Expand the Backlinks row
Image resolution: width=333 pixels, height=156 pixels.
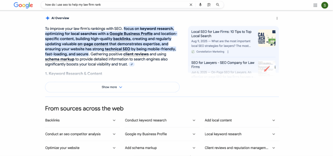[82, 120]
